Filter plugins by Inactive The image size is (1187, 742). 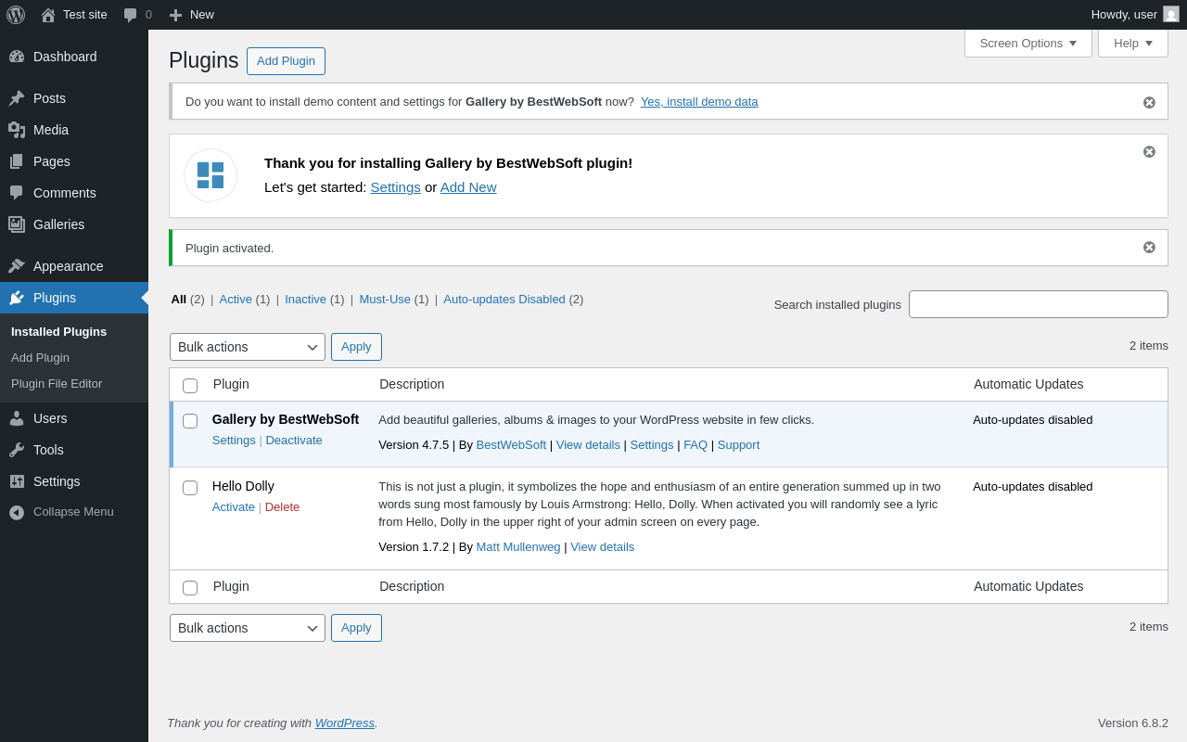(x=305, y=299)
